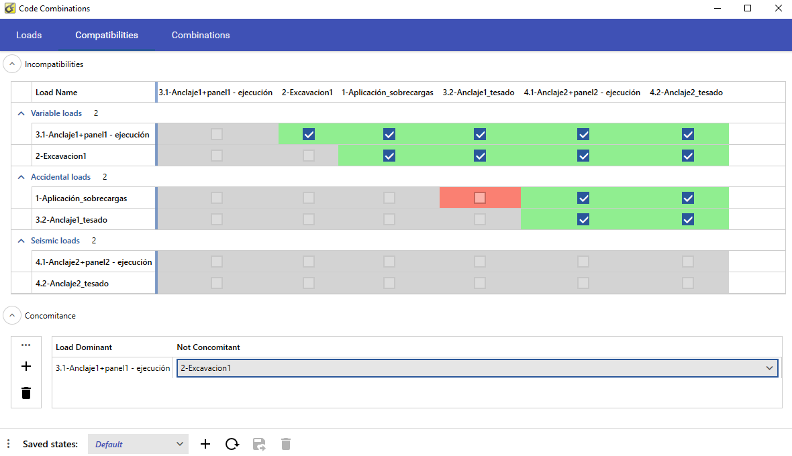Image resolution: width=792 pixels, height=456 pixels.
Task: Open the Not Concomitant dropdown
Action: pyautogui.click(x=769, y=368)
